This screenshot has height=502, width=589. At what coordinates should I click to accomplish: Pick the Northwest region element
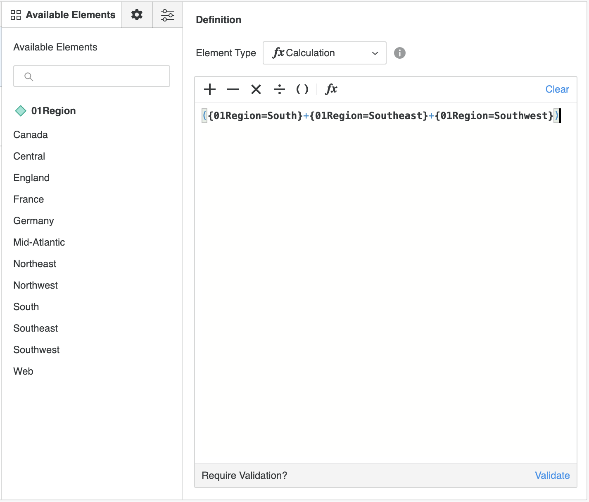click(x=36, y=285)
